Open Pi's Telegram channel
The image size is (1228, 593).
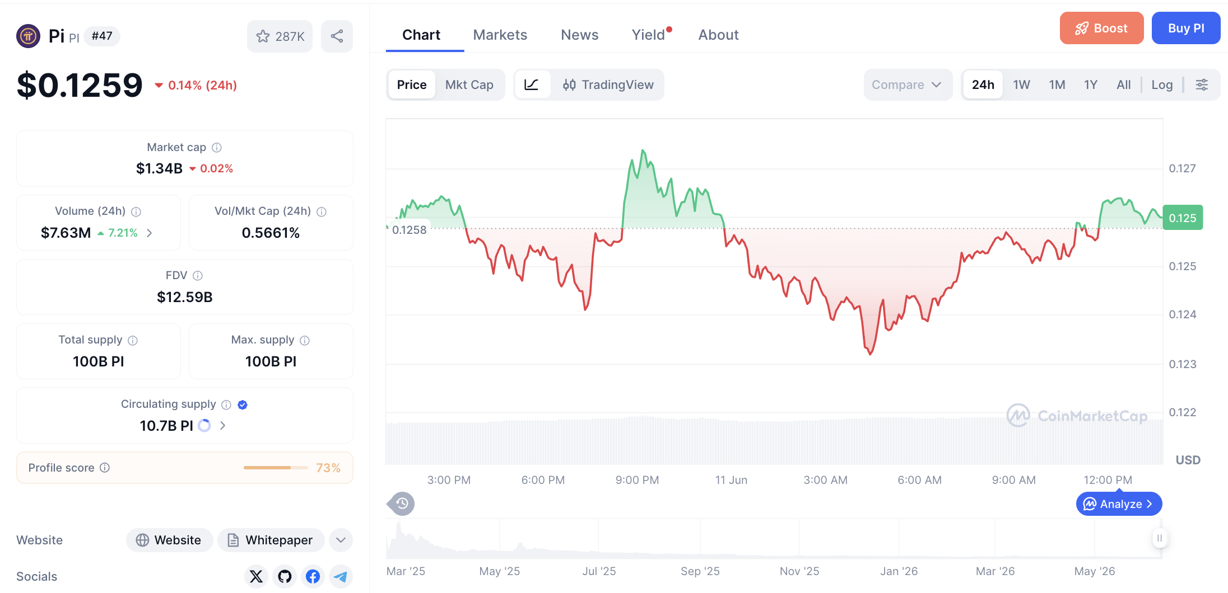tap(341, 576)
